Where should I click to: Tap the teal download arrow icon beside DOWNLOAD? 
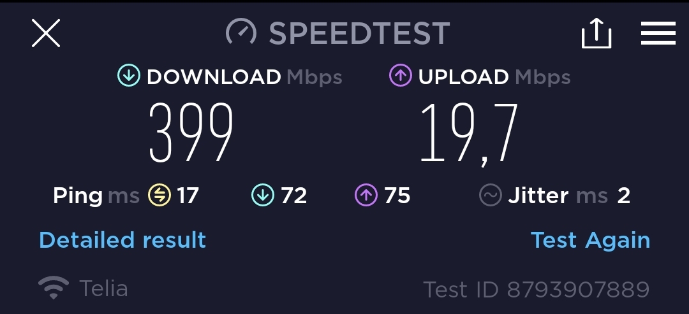click(x=129, y=75)
